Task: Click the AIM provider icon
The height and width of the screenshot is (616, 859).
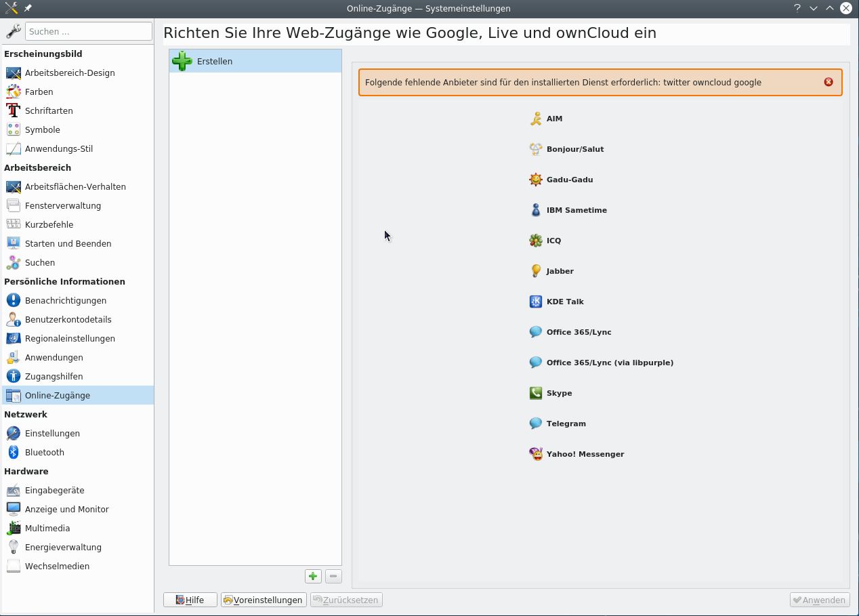Action: (x=536, y=119)
